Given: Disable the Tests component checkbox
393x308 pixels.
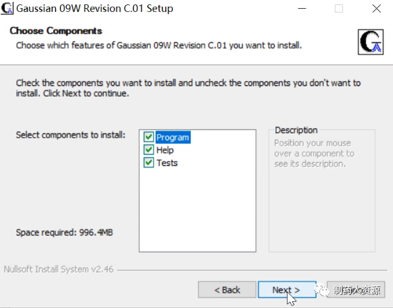Looking at the screenshot, I should 148,163.
